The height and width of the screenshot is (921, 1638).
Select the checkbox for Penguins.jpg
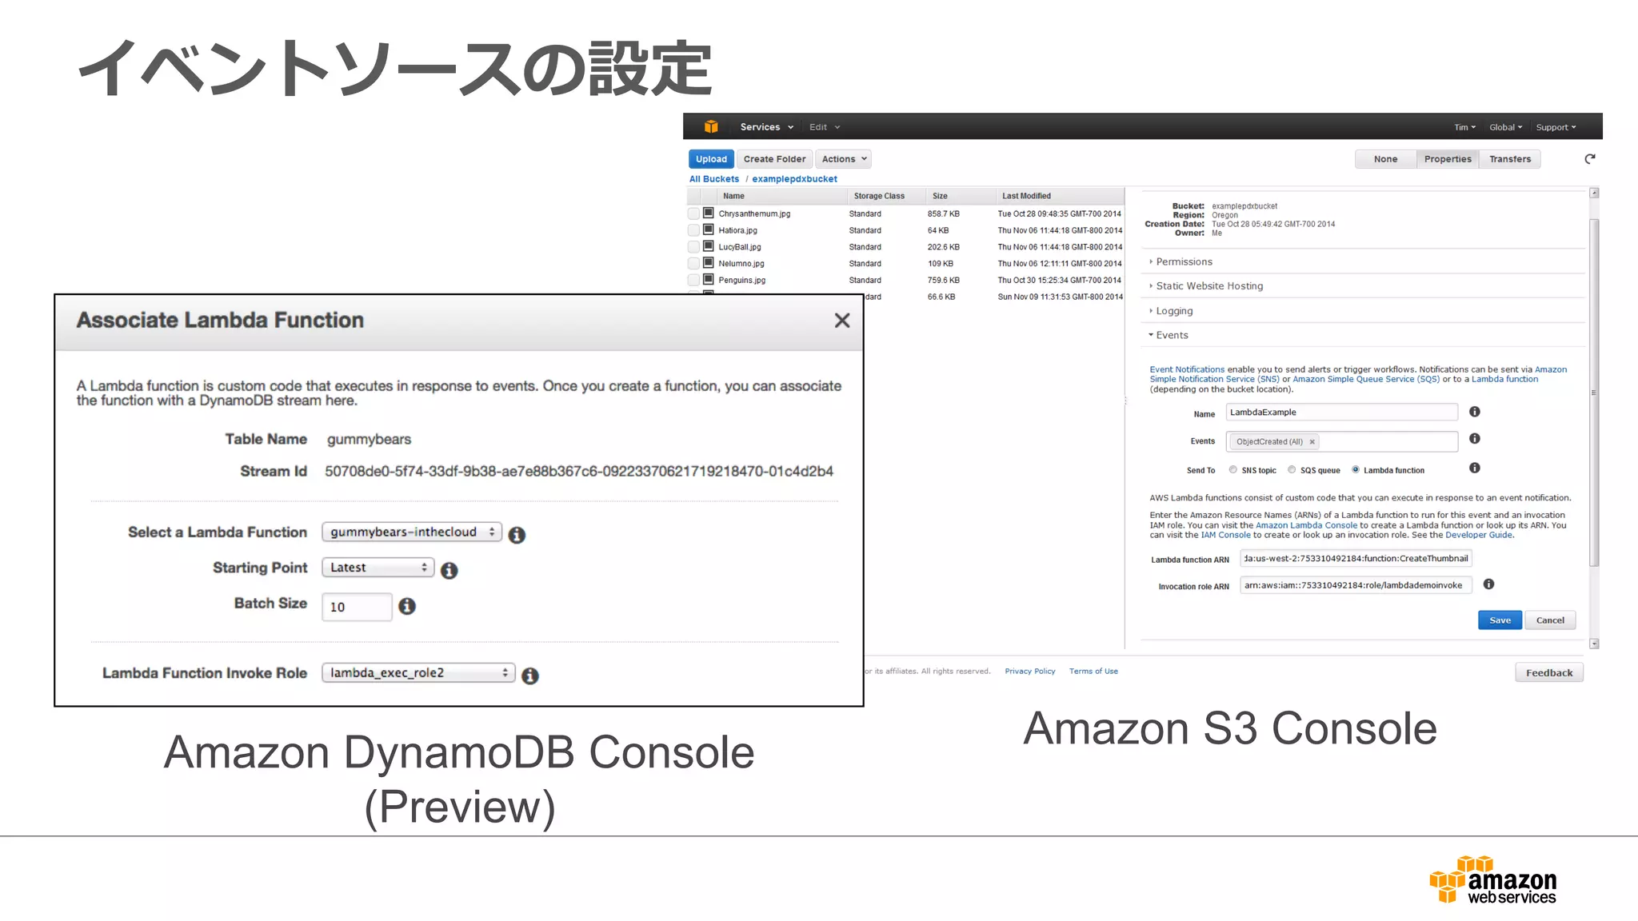[693, 280]
